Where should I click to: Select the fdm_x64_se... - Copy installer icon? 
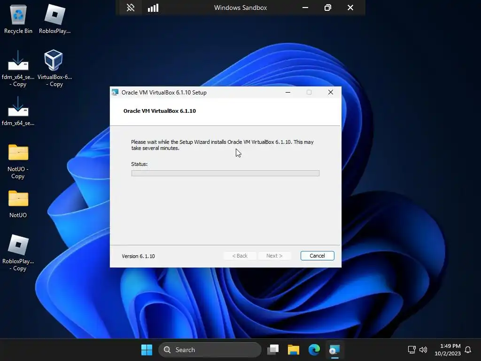pos(18,69)
